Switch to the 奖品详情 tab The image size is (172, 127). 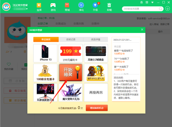(x=96, y=39)
